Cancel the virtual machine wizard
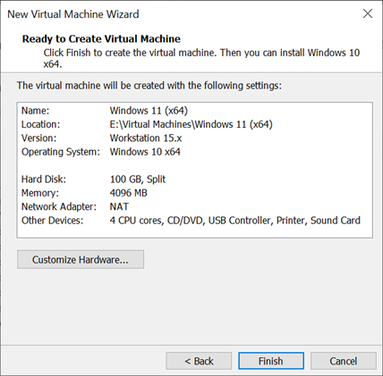 point(344,361)
